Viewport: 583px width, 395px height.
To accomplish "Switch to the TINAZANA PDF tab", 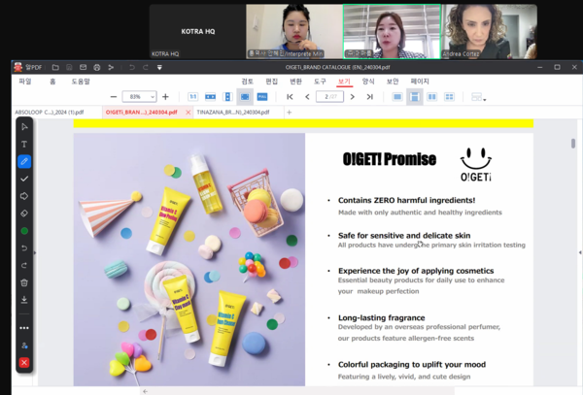I will click(234, 113).
